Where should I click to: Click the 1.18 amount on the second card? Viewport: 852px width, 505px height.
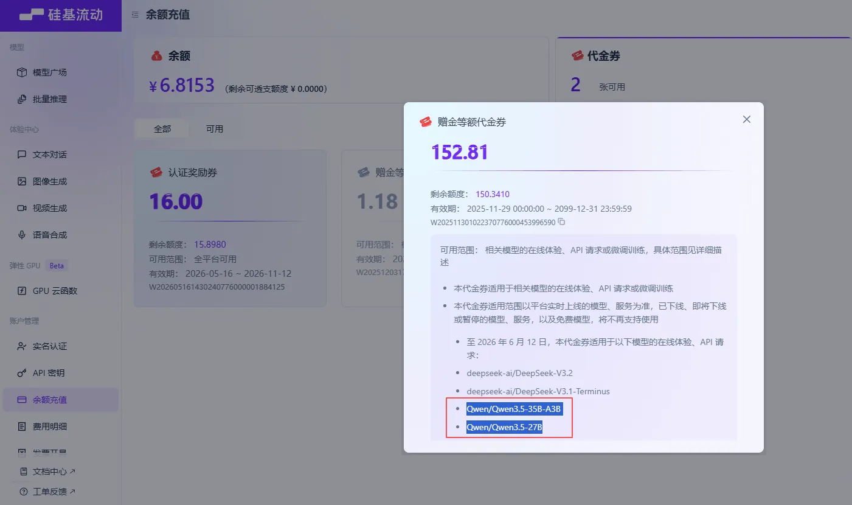click(x=377, y=201)
